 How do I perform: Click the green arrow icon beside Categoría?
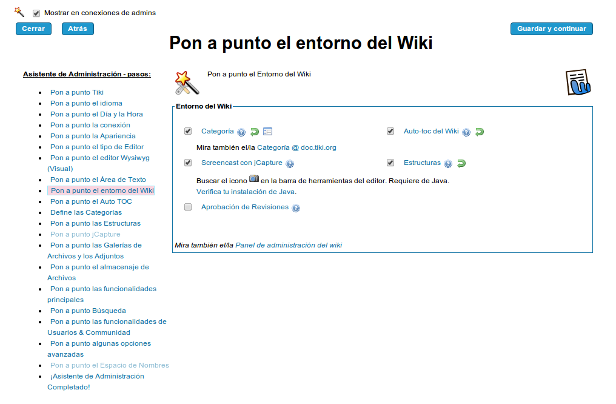pyautogui.click(x=255, y=132)
